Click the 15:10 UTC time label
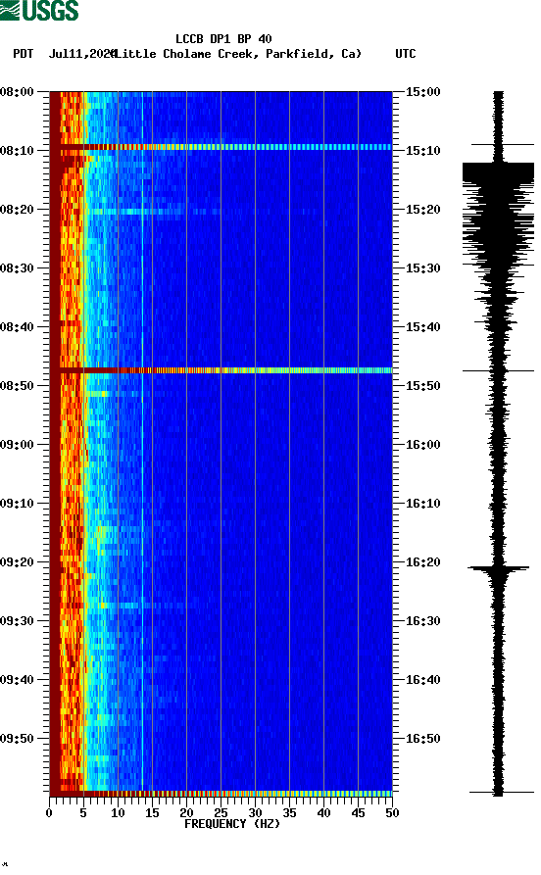The height and width of the screenshot is (875, 541). pyautogui.click(x=422, y=151)
